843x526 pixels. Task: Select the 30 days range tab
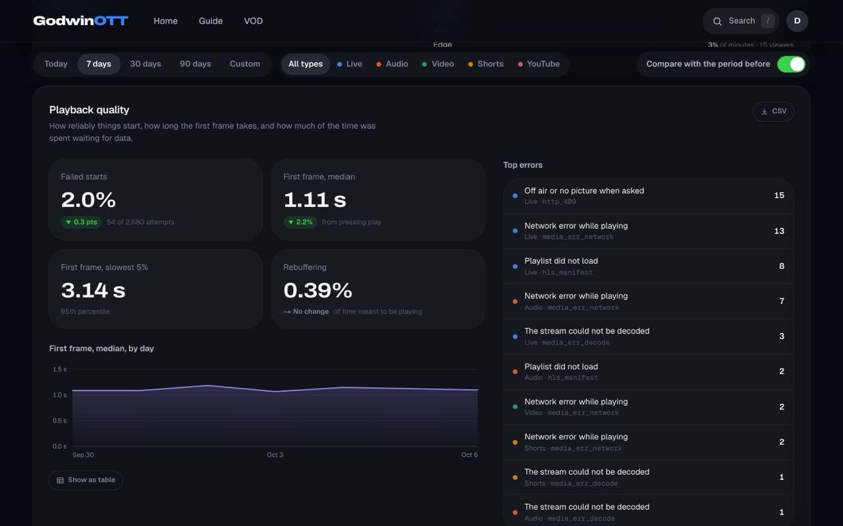146,64
